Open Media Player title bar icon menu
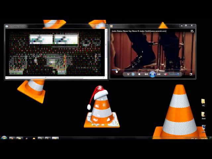Image resolution: width=212 pixels, height=159 pixels. tap(111, 26)
